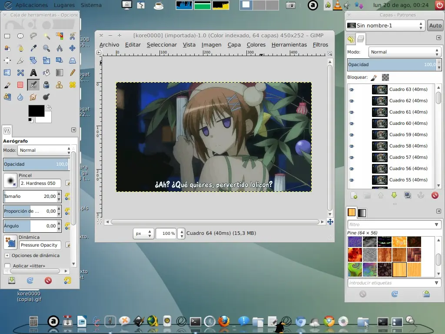Open the Capa menu
Screen dimensions: 445x334
[234, 45]
